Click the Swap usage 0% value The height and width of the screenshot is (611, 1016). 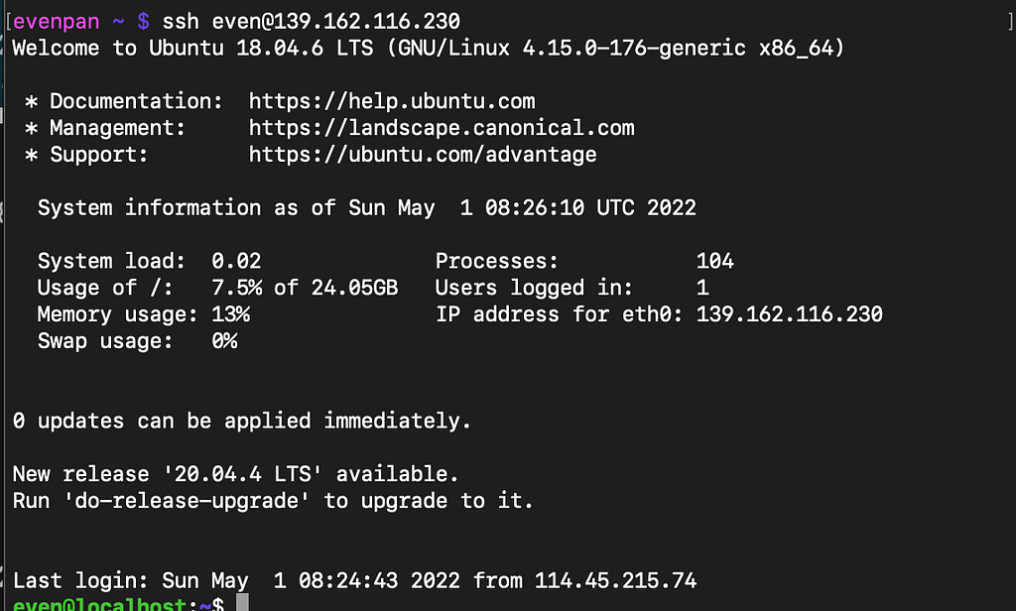225,341
